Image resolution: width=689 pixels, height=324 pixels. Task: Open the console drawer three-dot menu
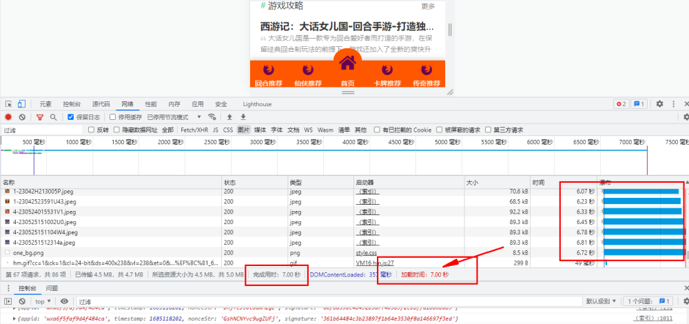point(8,288)
